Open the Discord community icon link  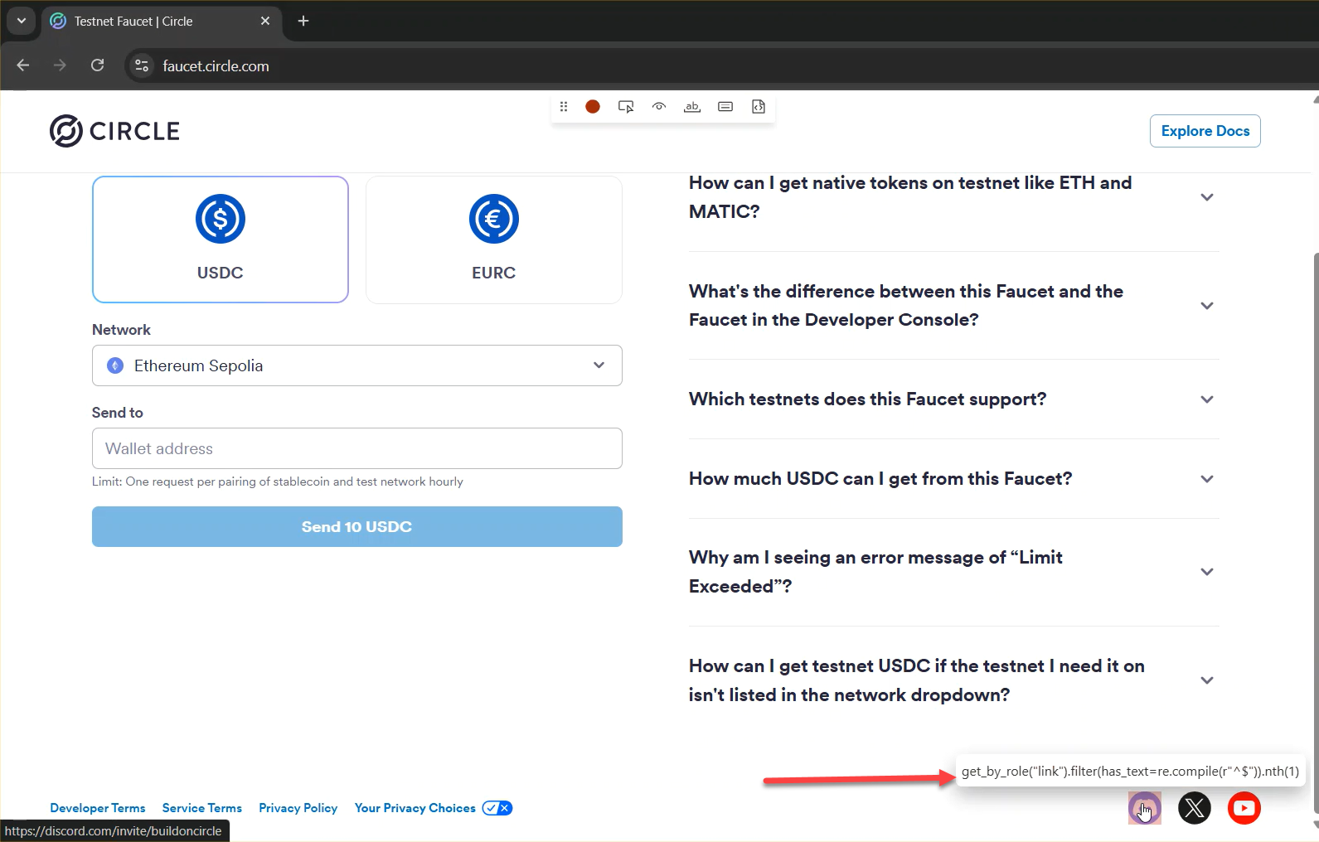click(x=1145, y=808)
